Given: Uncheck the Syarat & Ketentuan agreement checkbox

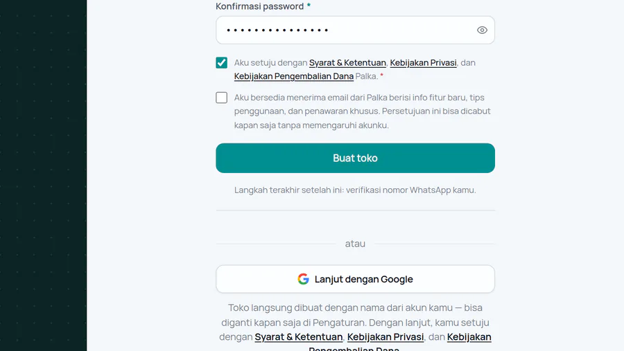Looking at the screenshot, I should click(x=222, y=63).
